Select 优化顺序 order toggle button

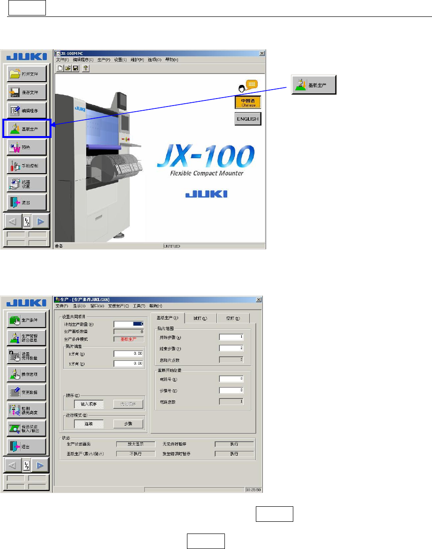tap(128, 404)
